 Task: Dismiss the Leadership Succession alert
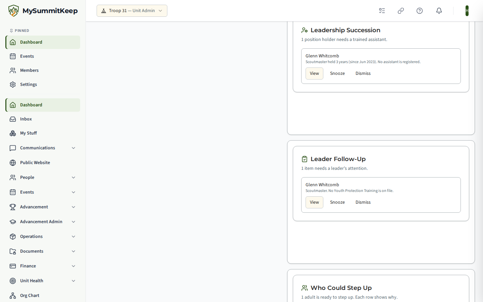point(363,73)
